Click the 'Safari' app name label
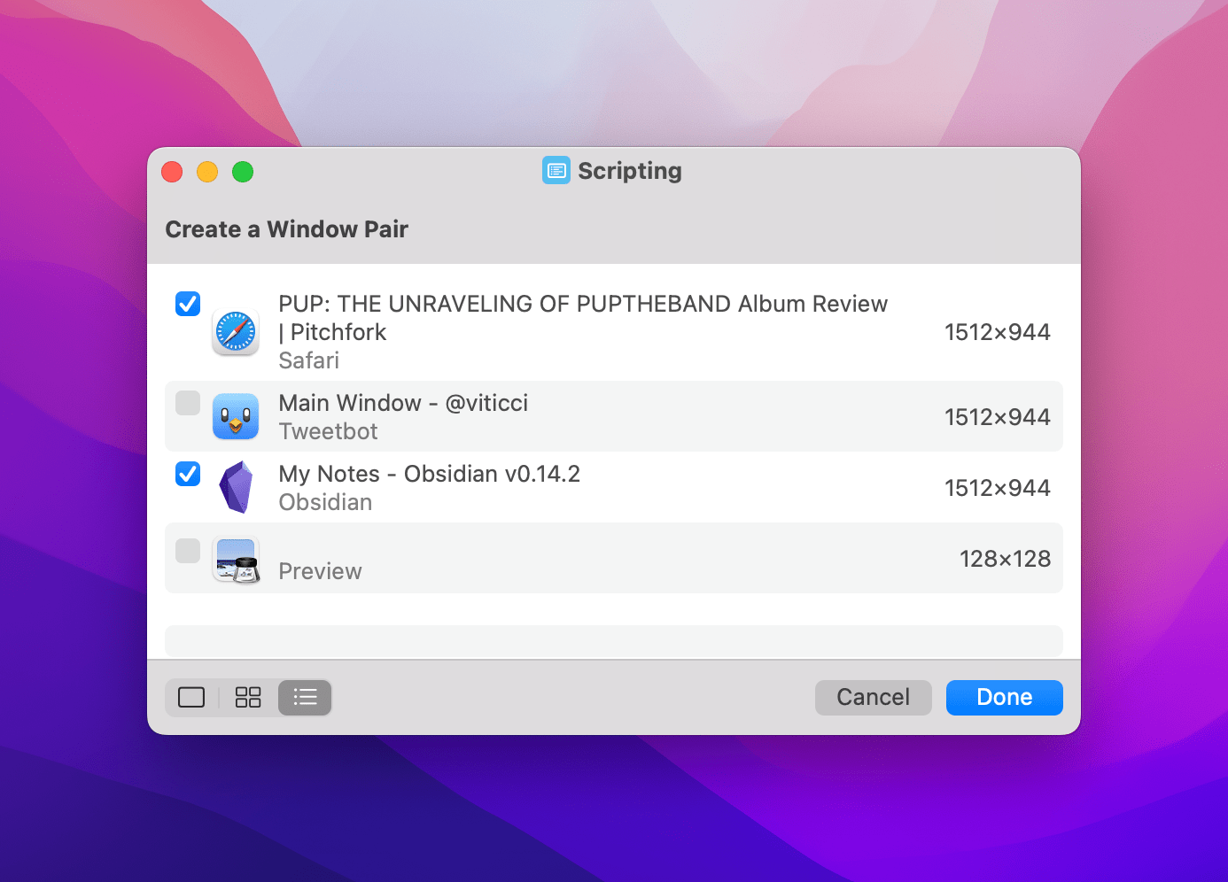The image size is (1228, 882). point(309,360)
